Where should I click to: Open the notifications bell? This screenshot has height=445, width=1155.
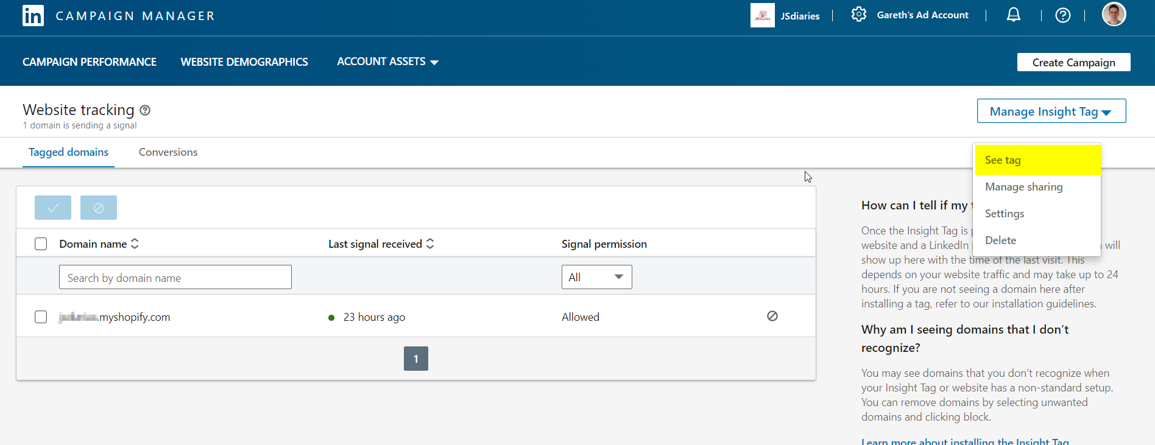point(1013,15)
